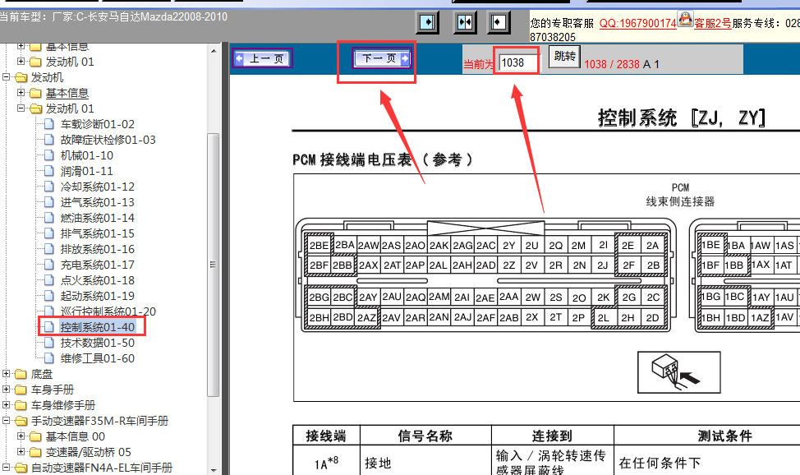Open 故障症状检修01-03 document
The width and height of the screenshot is (800, 475).
[108, 140]
